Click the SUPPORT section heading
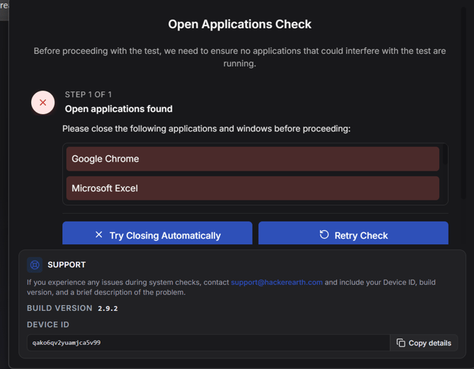 click(67, 265)
